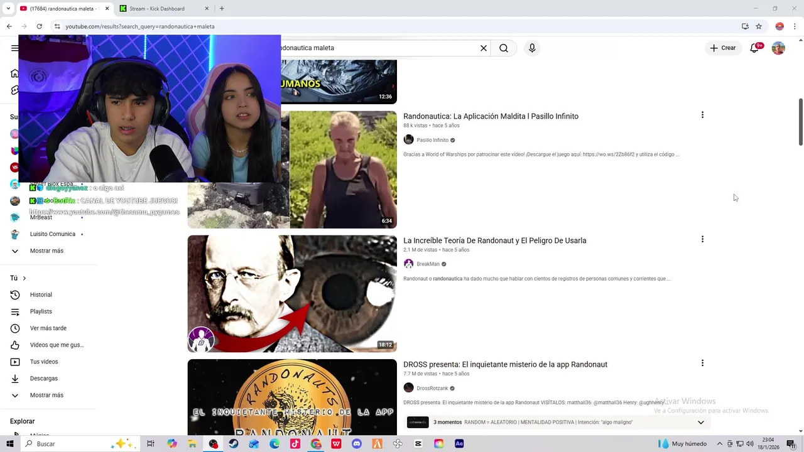Expand Mostrar más under Tú section
The height and width of the screenshot is (452, 804).
[x=46, y=395]
